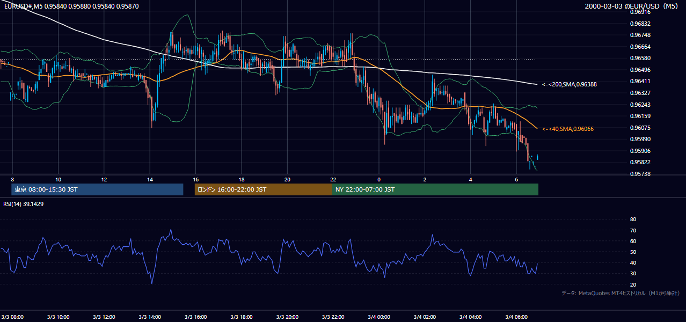The image size is (686, 322).
Task: Click the 3/3 08:00 time label
Action: click(13, 317)
